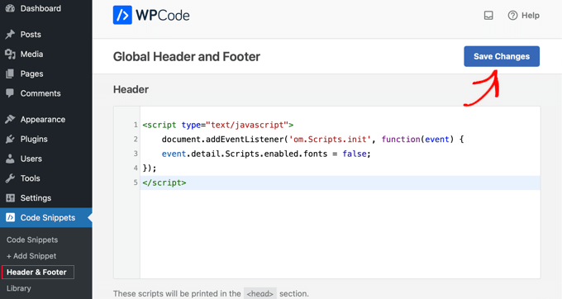The image size is (562, 299).
Task: Click the WPCode wordmark text
Action: coord(162,16)
